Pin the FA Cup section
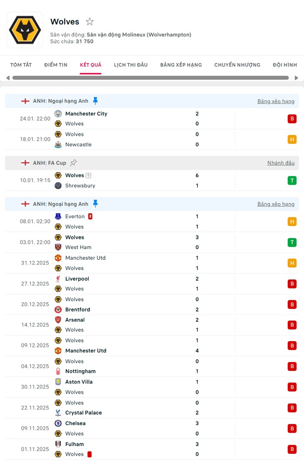Image resolution: width=304 pixels, height=463 pixels. point(74,162)
